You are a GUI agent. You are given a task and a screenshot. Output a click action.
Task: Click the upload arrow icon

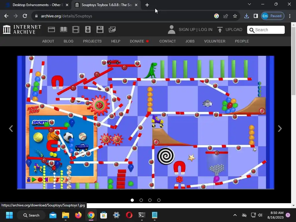click(x=220, y=30)
